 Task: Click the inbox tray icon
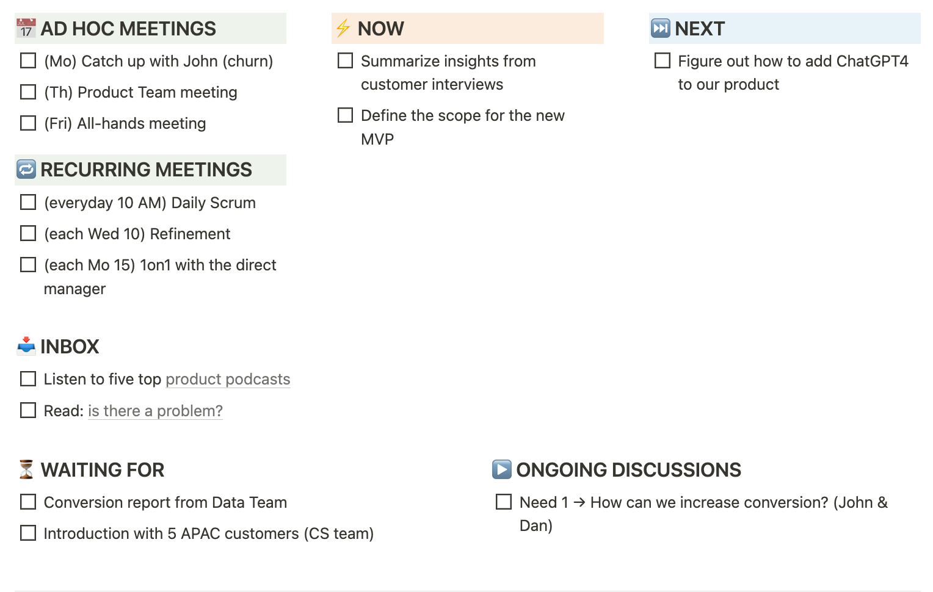click(x=26, y=346)
